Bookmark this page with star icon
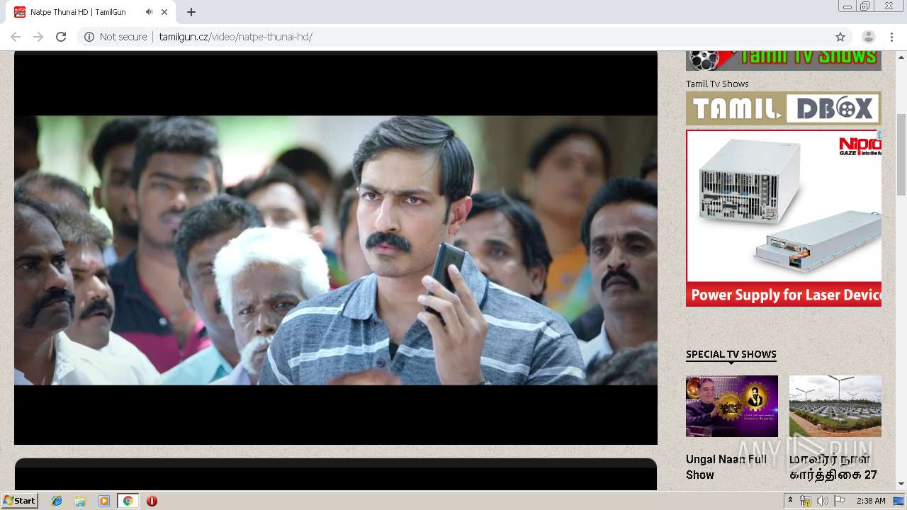Viewport: 907px width, 510px height. 840,37
